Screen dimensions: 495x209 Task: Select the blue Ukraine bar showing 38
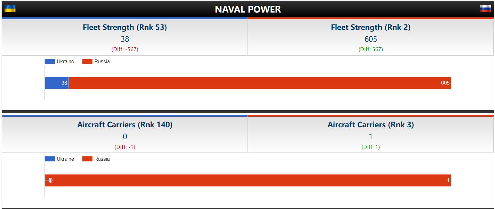56,83
